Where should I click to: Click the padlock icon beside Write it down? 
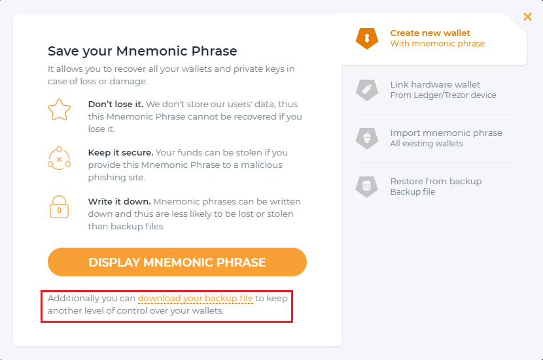click(59, 207)
